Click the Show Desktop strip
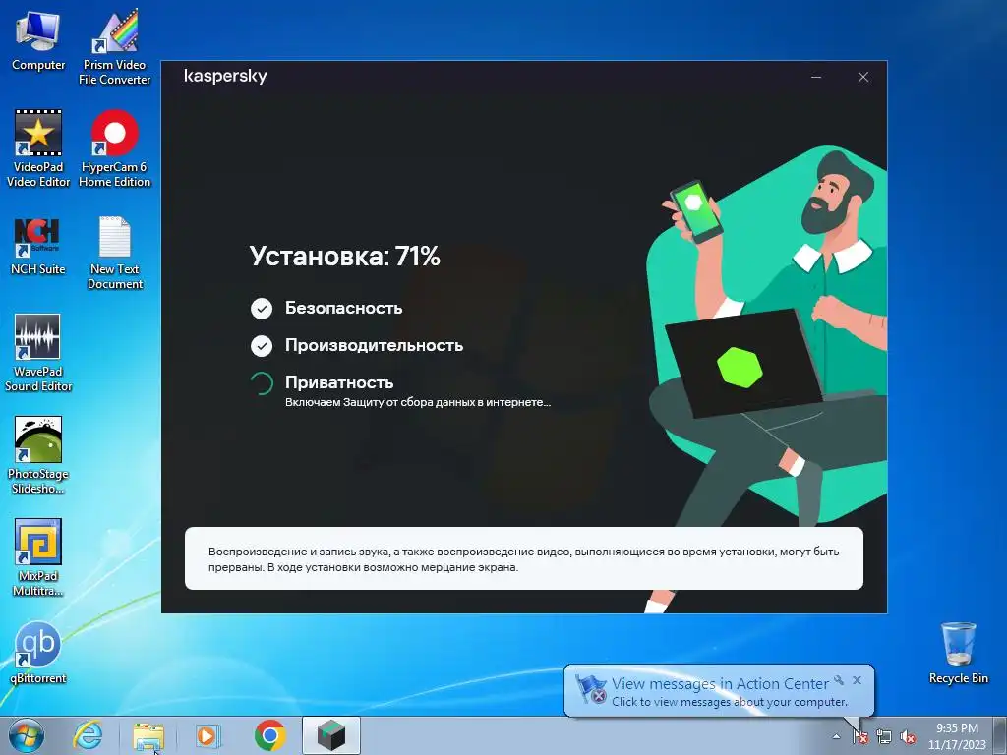The image size is (1007, 755). [1001, 735]
